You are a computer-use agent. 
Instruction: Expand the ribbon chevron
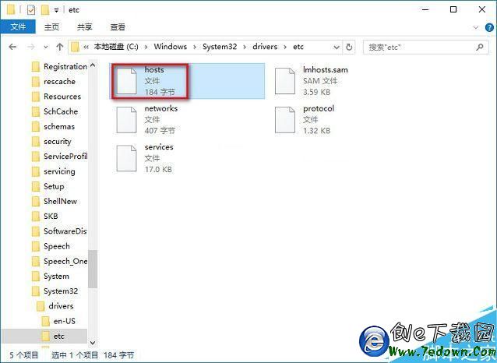point(476,27)
